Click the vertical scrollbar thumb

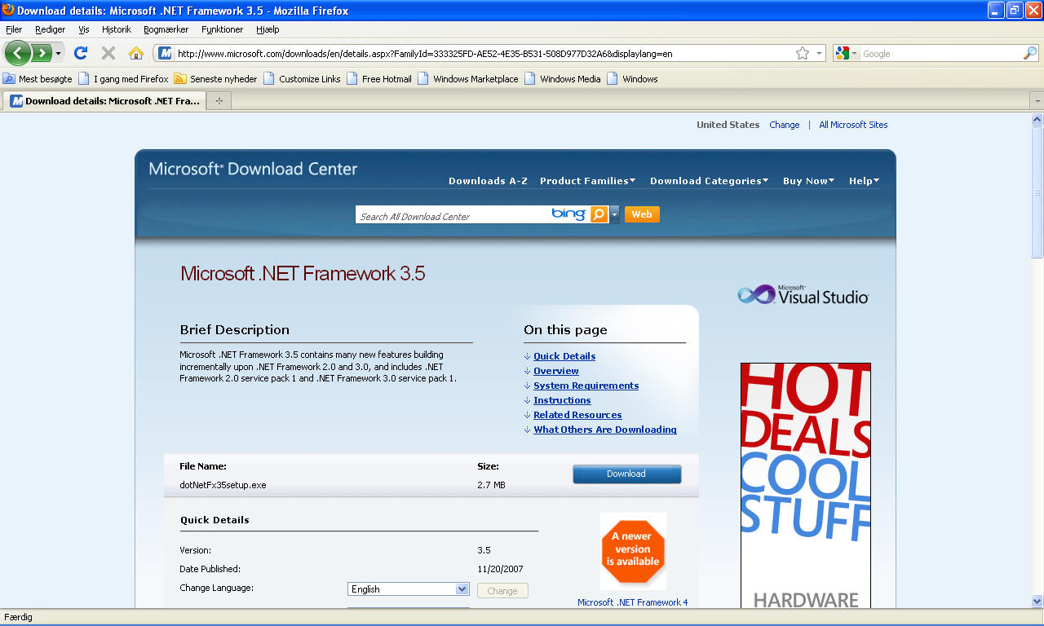[x=1037, y=192]
